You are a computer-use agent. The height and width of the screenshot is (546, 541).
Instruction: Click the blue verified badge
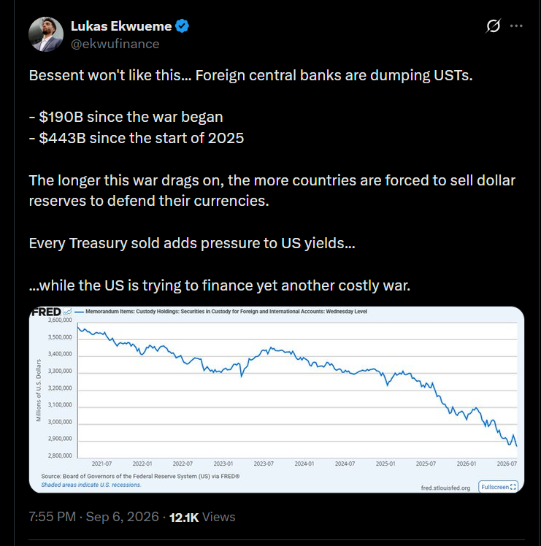182,26
